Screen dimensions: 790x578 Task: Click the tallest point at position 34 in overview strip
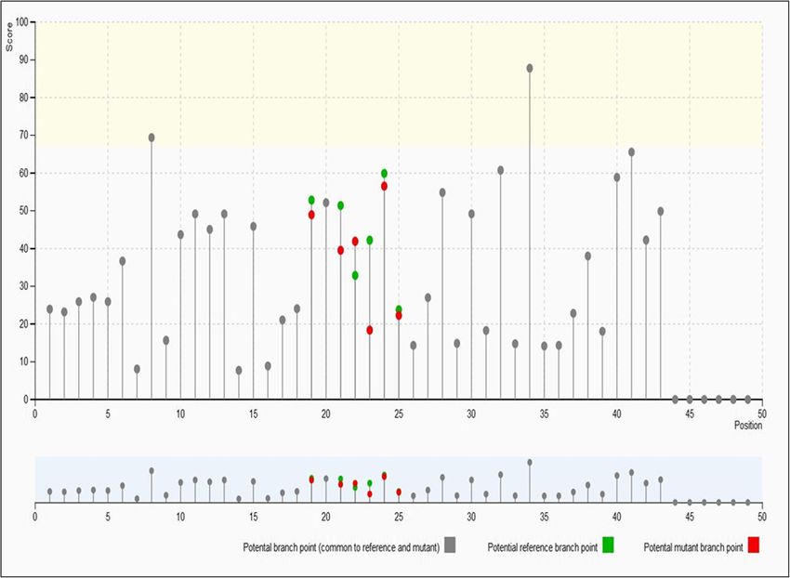pyautogui.click(x=530, y=463)
